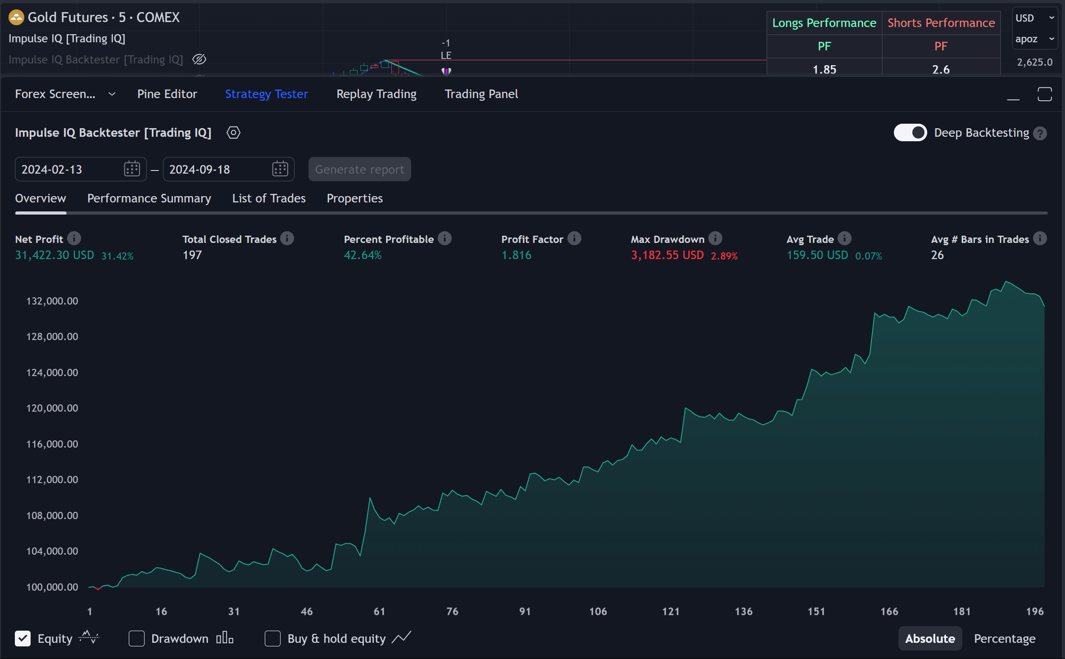Click Total Closed Trades value 197
The height and width of the screenshot is (659, 1065).
click(x=192, y=255)
